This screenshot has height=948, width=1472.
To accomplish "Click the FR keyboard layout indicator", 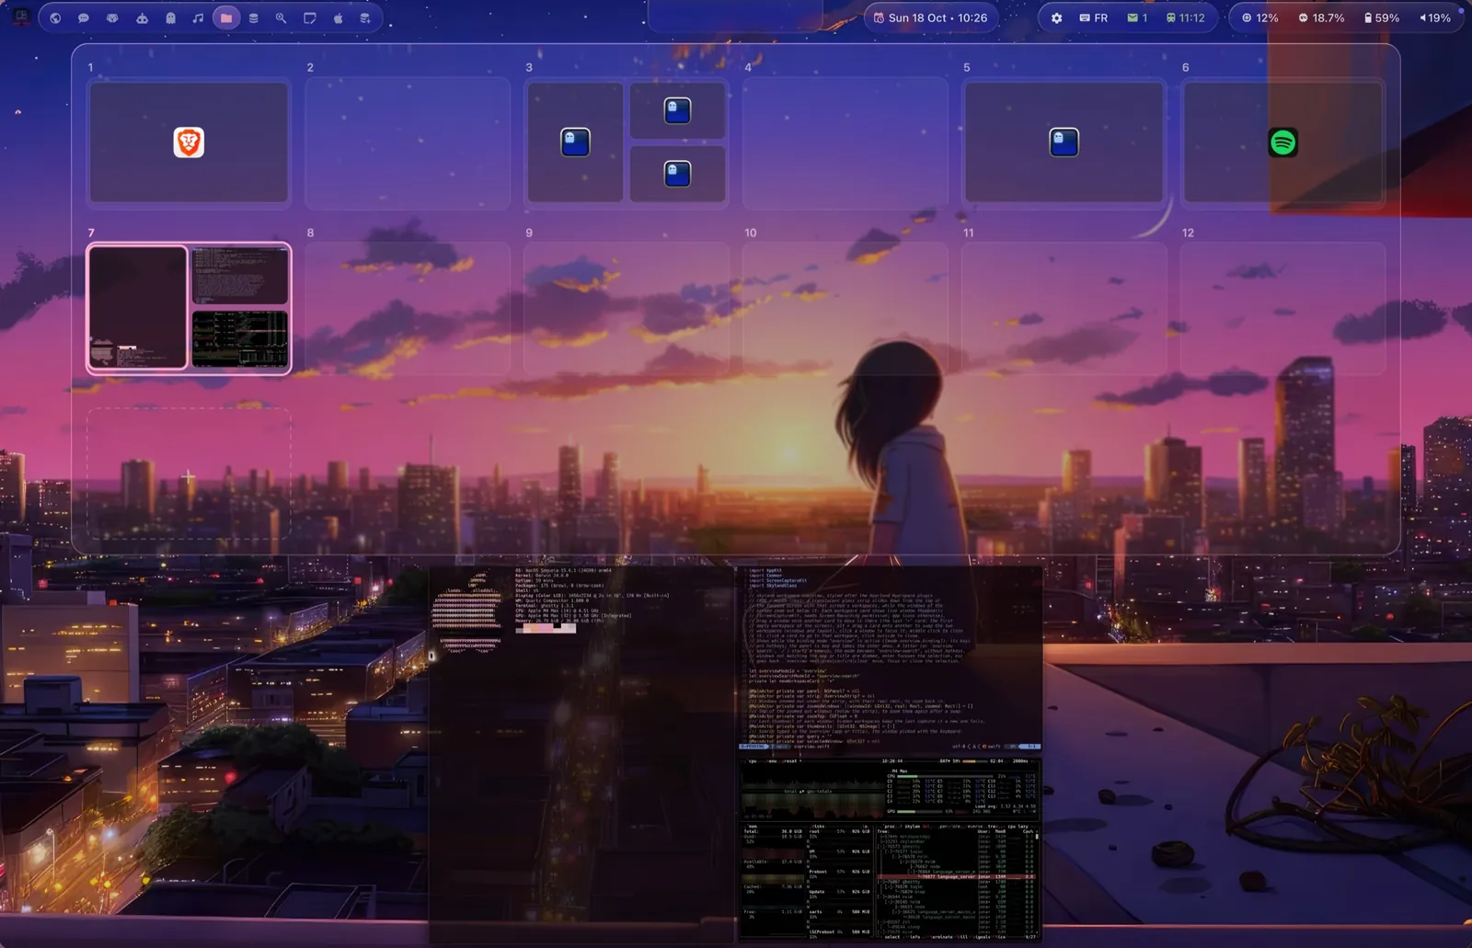I will (1094, 17).
